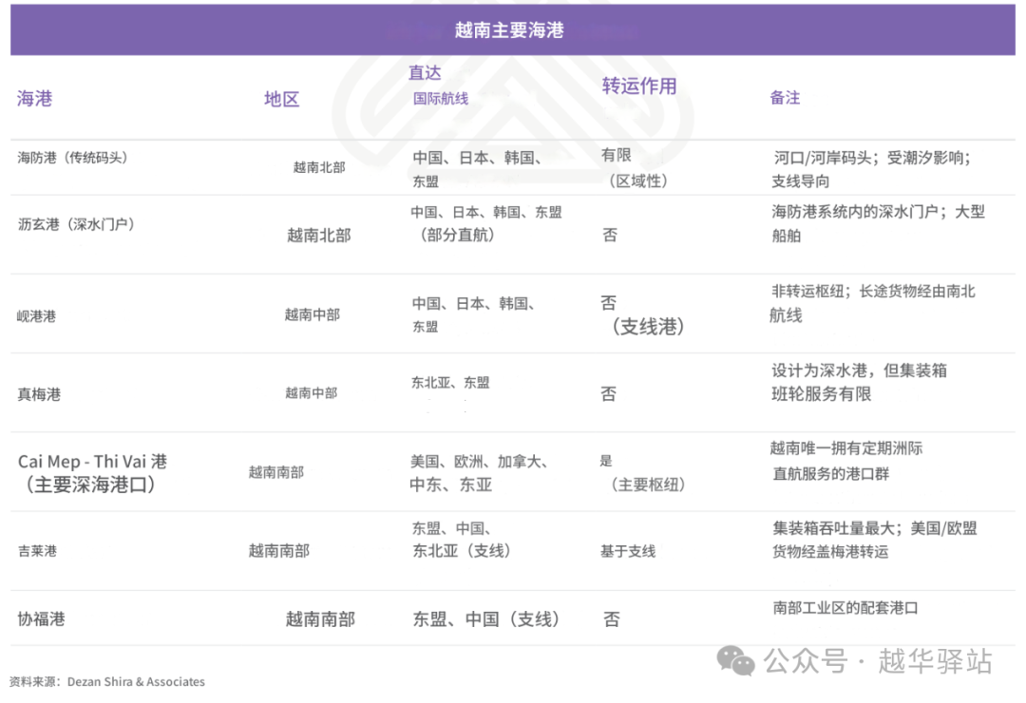Click the 岘港港 port name
This screenshot has width=1026, height=703.
click(x=37, y=316)
